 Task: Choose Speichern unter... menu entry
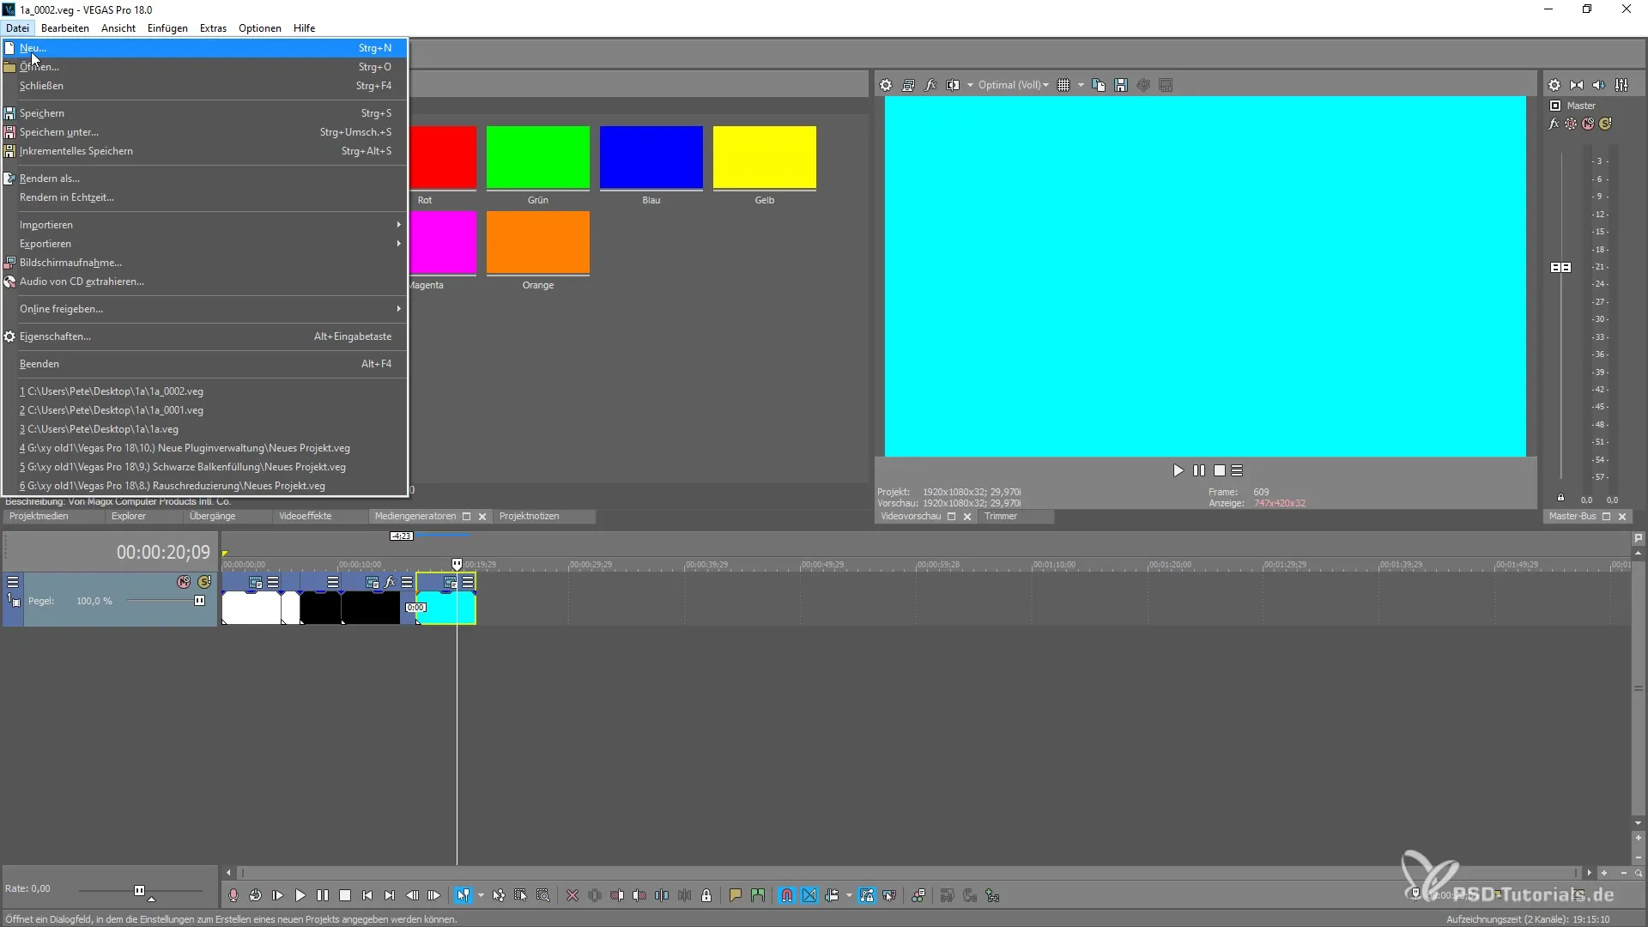pos(205,132)
